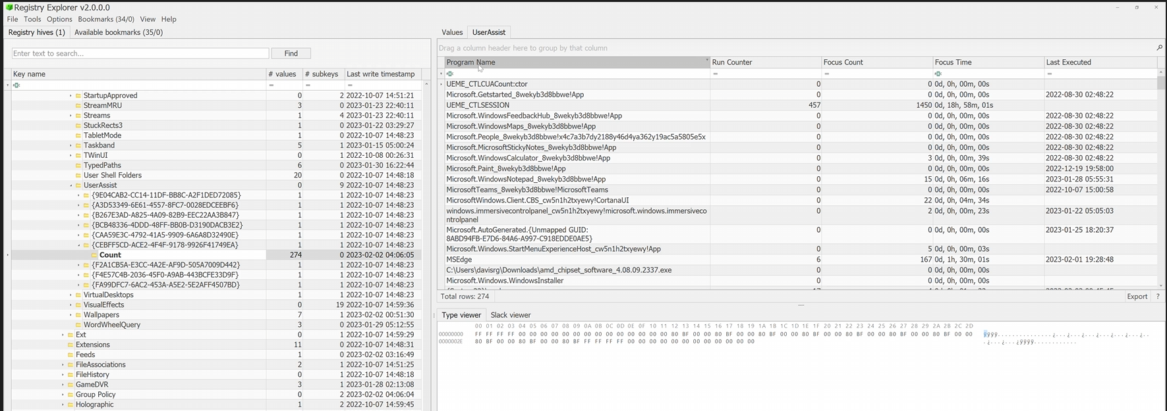Switch to the Slack viewer tab
Screen dimensions: 1167x411
[x=511, y=315]
